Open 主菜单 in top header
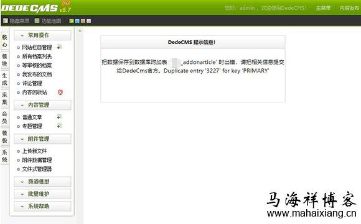Viewport: 361px width, 224px height. 323,8
